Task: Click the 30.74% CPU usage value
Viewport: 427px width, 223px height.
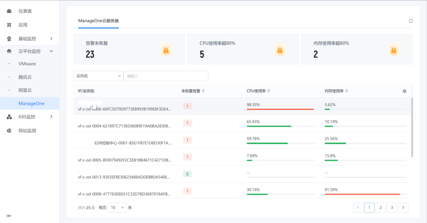Action: [253, 189]
